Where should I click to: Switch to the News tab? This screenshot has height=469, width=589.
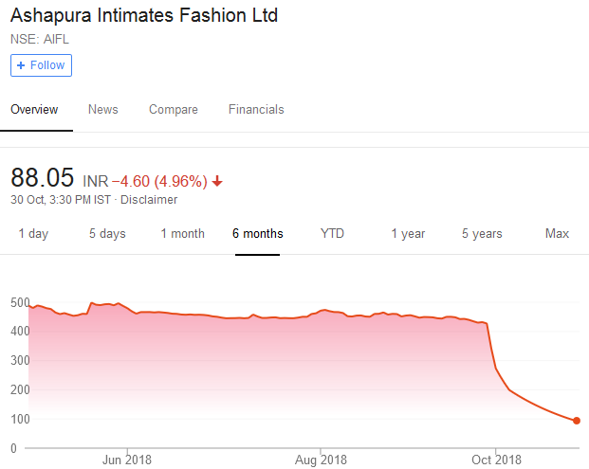tap(103, 110)
